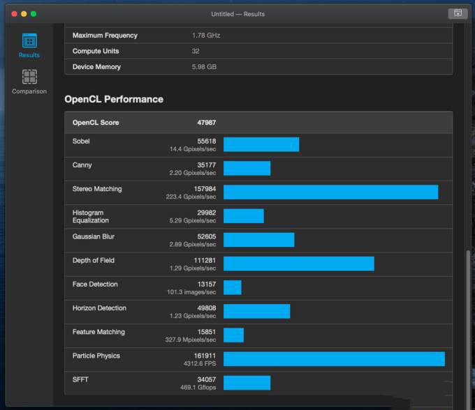Click Sobel score 55618
475x410 pixels.
coord(207,142)
